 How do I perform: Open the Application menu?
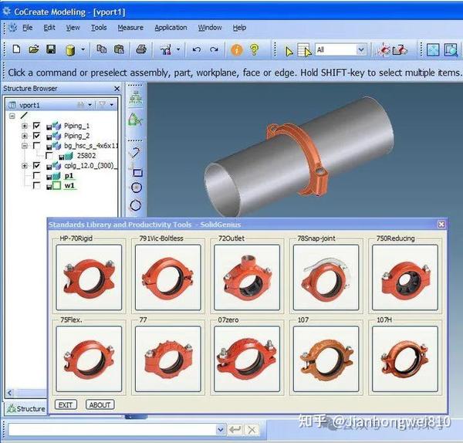[171, 28]
